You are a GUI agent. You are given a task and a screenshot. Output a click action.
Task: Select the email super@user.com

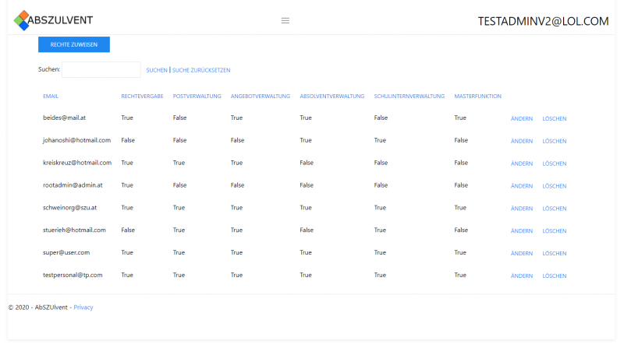click(x=66, y=252)
